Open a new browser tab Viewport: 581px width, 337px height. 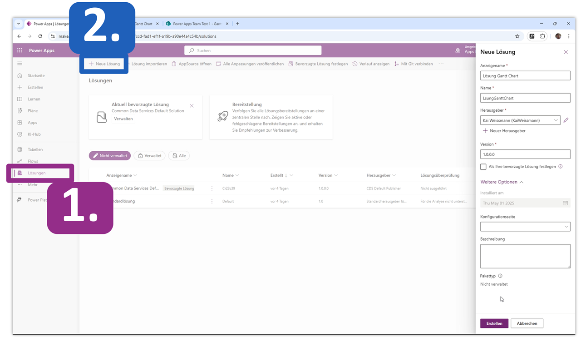point(237,24)
